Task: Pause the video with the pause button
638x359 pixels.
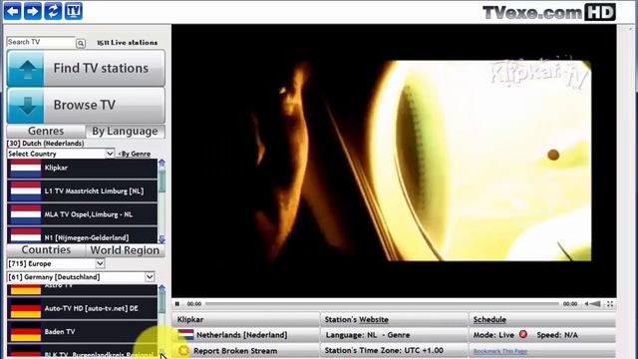Action: pos(177,303)
